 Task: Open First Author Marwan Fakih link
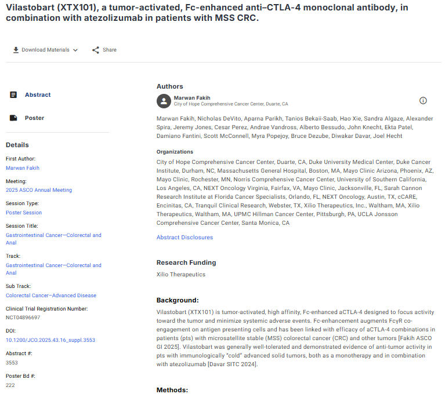click(23, 168)
